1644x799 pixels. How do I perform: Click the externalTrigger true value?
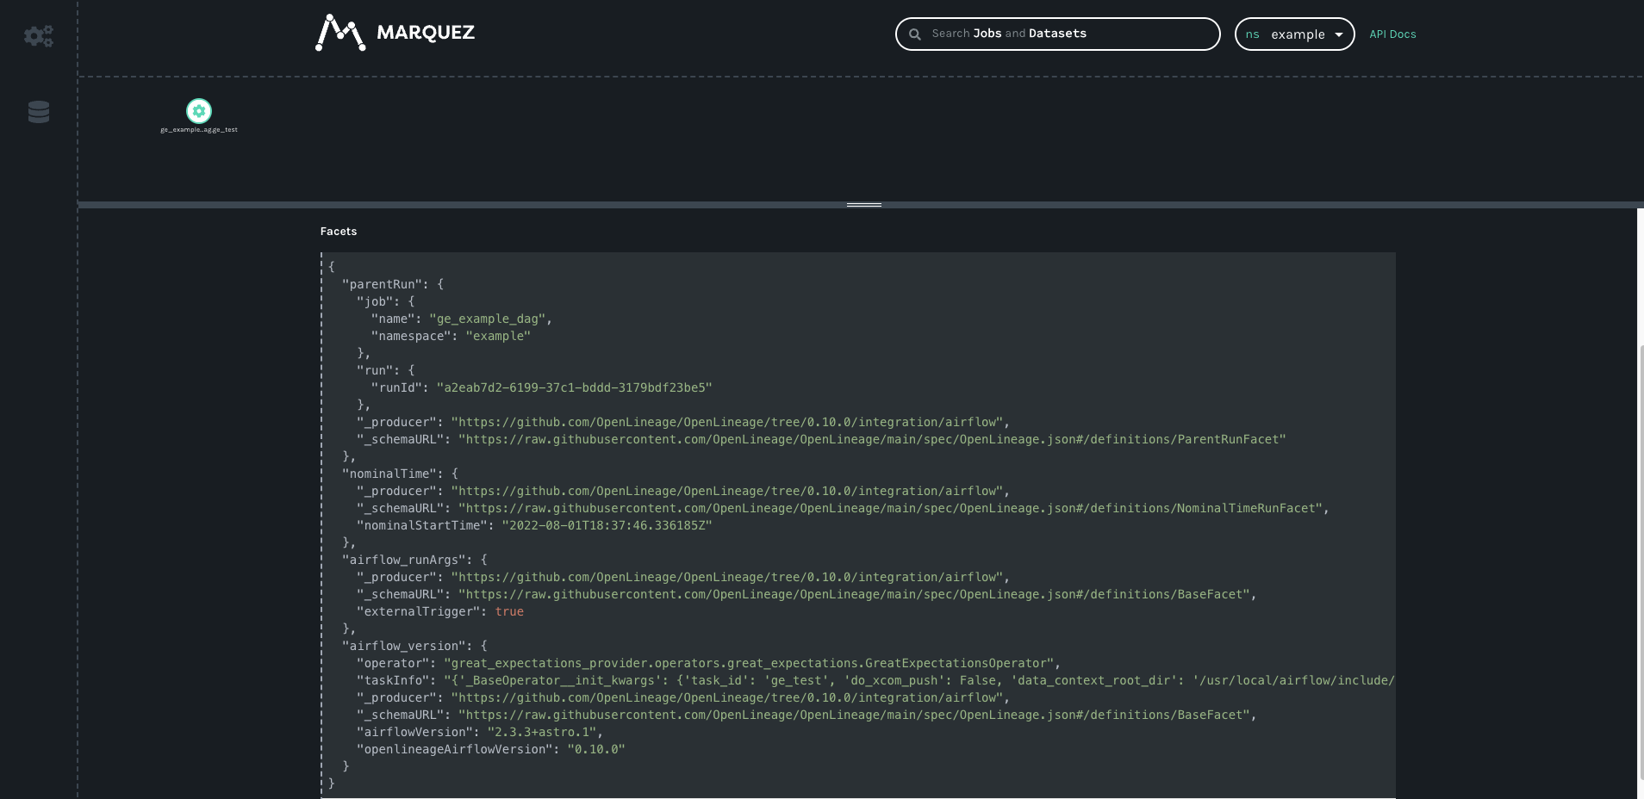coord(509,611)
